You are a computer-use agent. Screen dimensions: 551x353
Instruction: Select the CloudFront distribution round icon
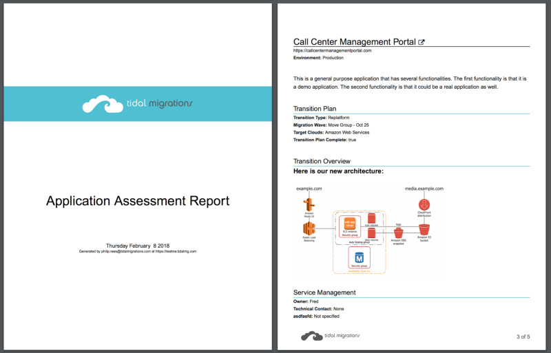coord(424,204)
